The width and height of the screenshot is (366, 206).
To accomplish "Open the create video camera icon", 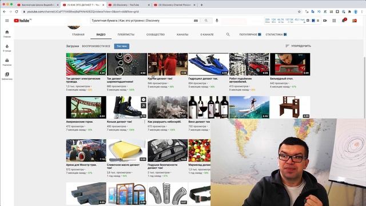I will (x=325, y=21).
